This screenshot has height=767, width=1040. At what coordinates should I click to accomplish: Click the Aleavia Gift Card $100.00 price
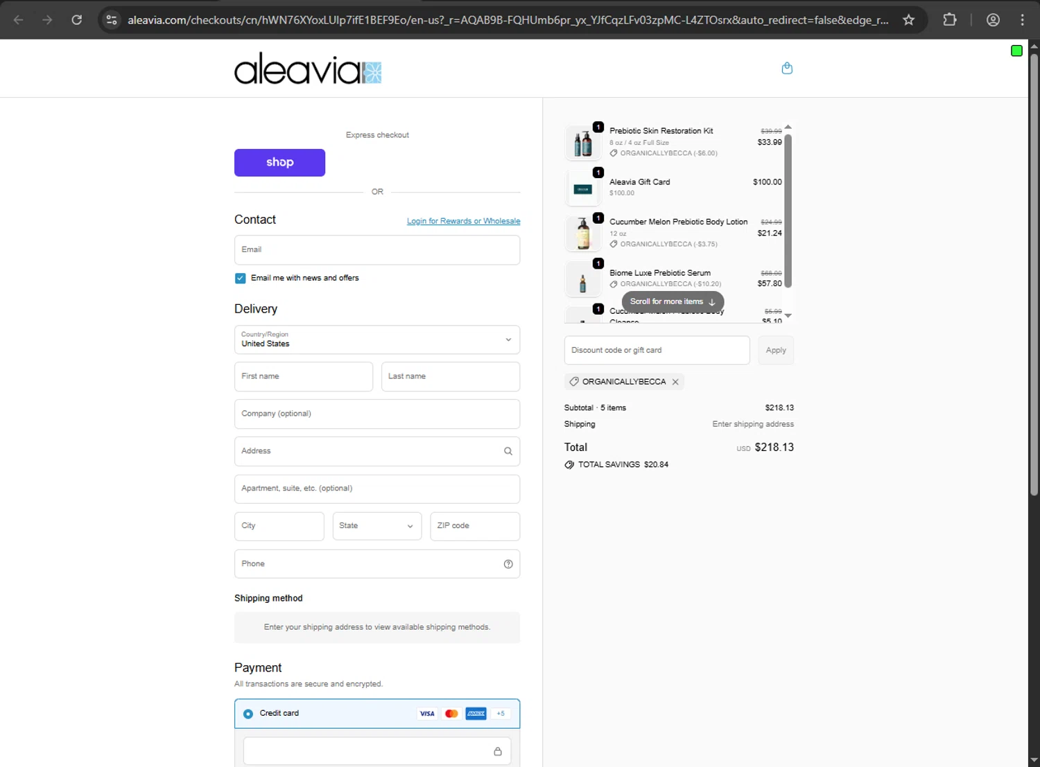[x=767, y=182]
